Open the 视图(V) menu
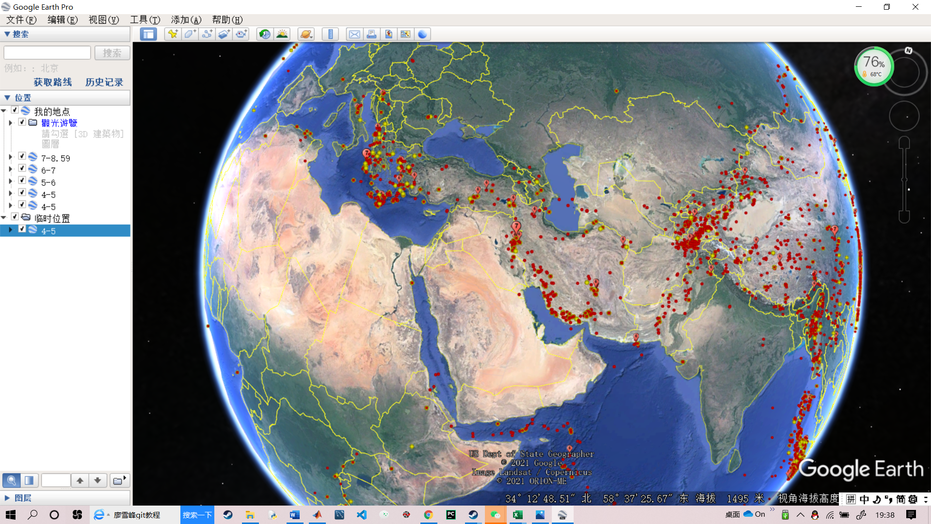This screenshot has height=524, width=931. [104, 19]
